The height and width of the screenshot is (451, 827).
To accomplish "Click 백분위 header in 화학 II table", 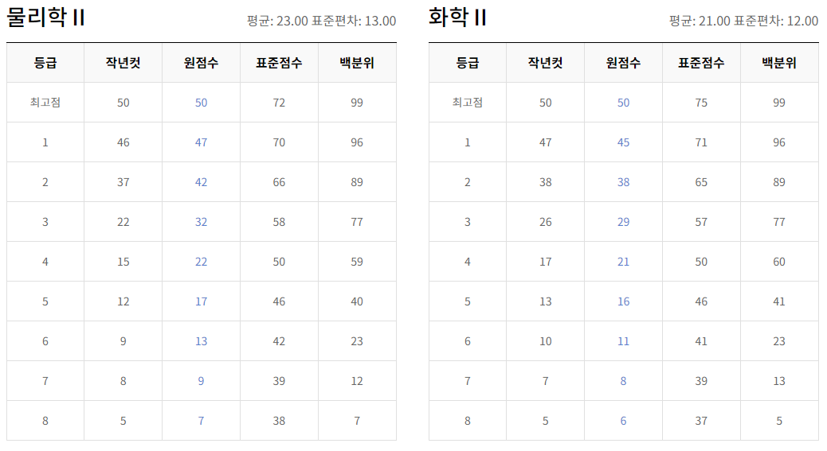I will tap(779, 63).
